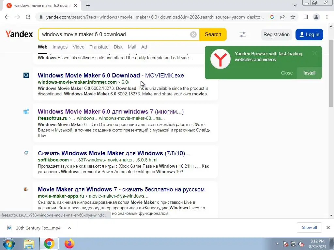Expand the tab search chevron

click(295, 6)
